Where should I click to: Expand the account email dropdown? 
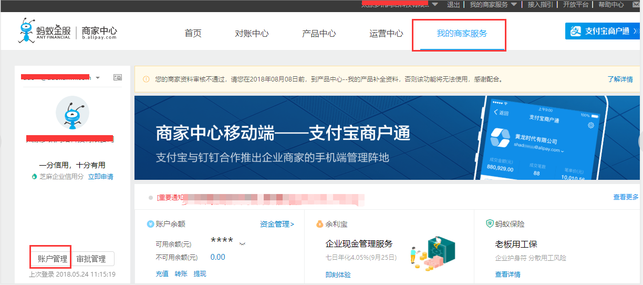[x=98, y=78]
